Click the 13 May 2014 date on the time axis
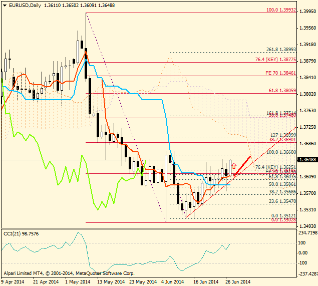This screenshot has height=286, width=318. click(111, 282)
